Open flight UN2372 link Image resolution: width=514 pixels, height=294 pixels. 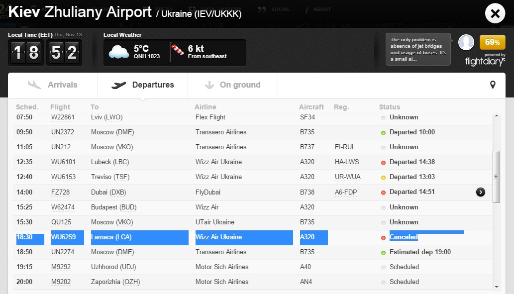pos(63,132)
